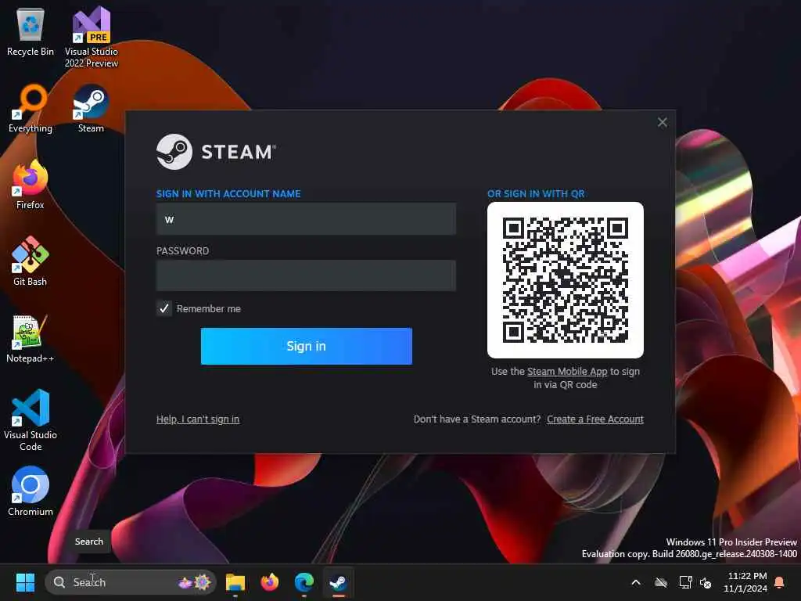Select the Firefox desktop shortcut
Image resolution: width=801 pixels, height=601 pixels.
(x=31, y=185)
